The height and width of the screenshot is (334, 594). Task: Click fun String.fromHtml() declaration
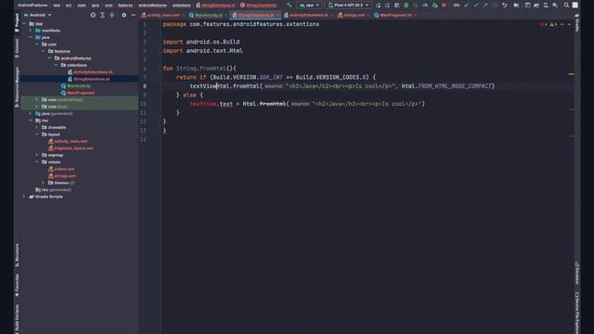[x=200, y=69]
